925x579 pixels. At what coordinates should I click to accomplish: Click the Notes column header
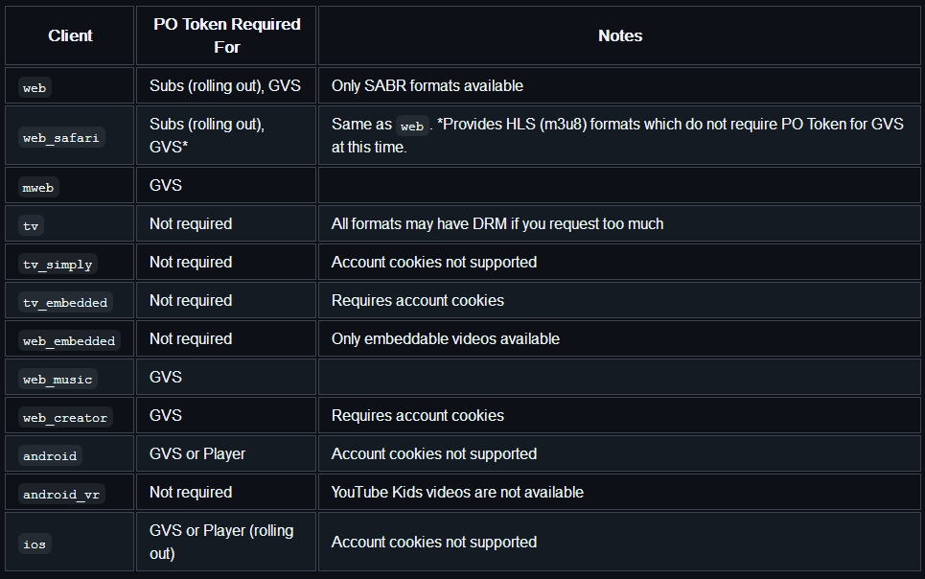619,35
